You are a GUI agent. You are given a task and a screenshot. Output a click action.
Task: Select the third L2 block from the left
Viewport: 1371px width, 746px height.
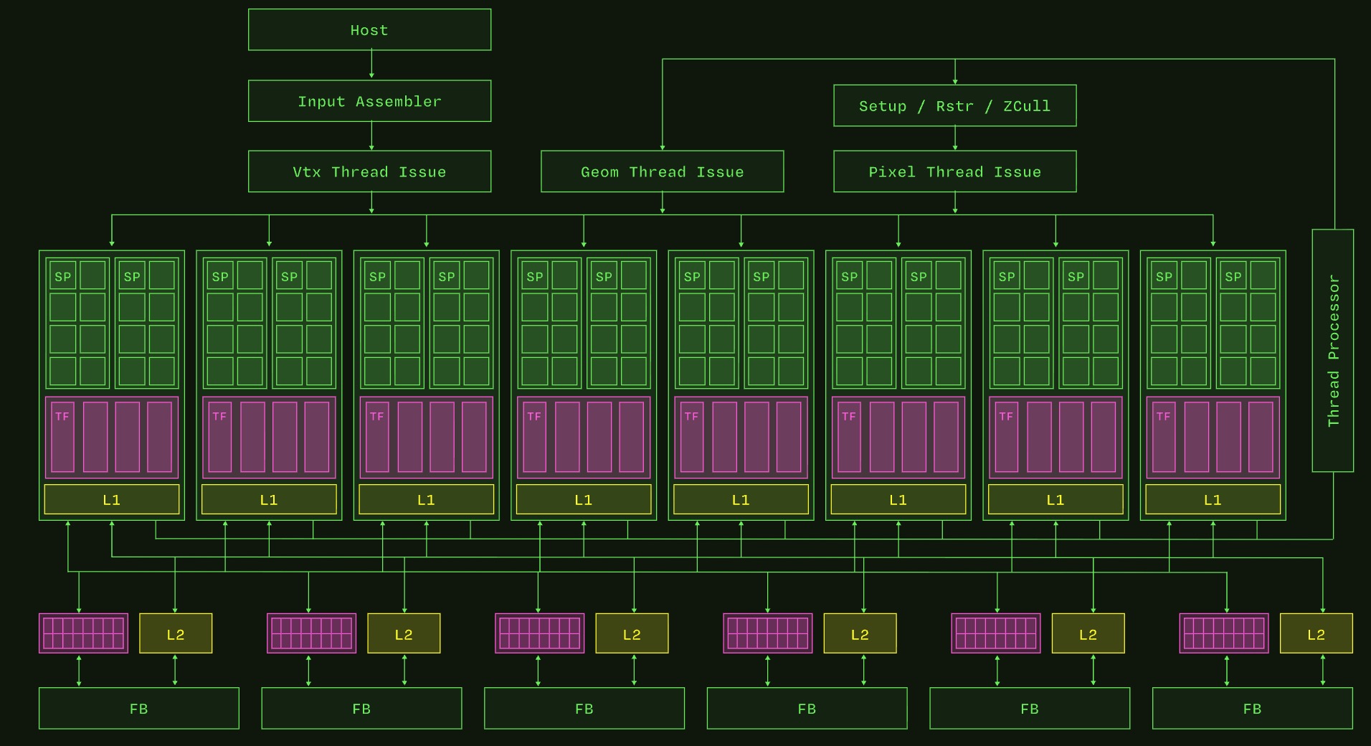click(632, 633)
